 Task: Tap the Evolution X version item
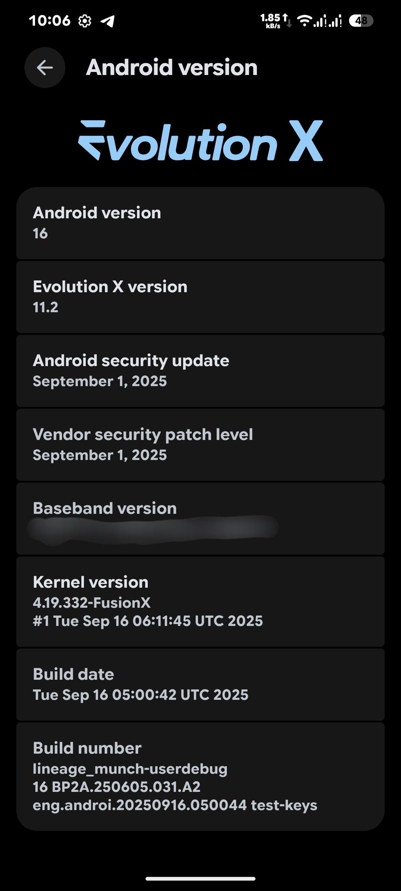pos(200,297)
